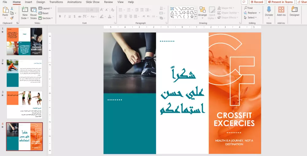Open the font size dropdown

click(x=97, y=10)
